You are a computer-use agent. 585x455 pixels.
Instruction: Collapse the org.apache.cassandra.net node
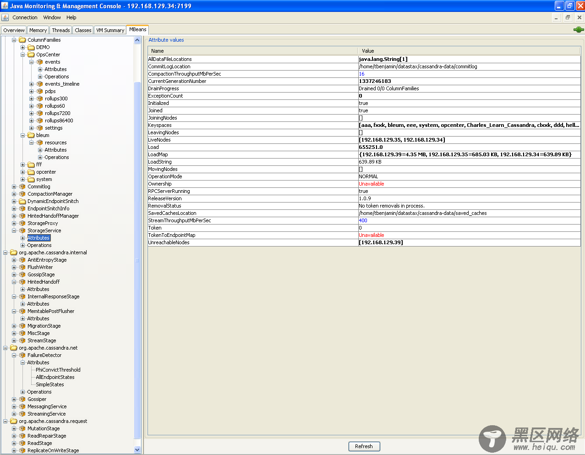(x=5, y=348)
